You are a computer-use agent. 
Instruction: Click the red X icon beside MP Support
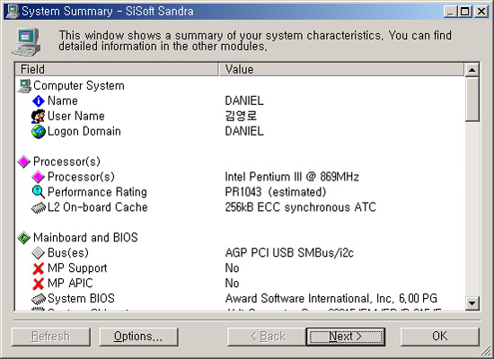point(38,268)
